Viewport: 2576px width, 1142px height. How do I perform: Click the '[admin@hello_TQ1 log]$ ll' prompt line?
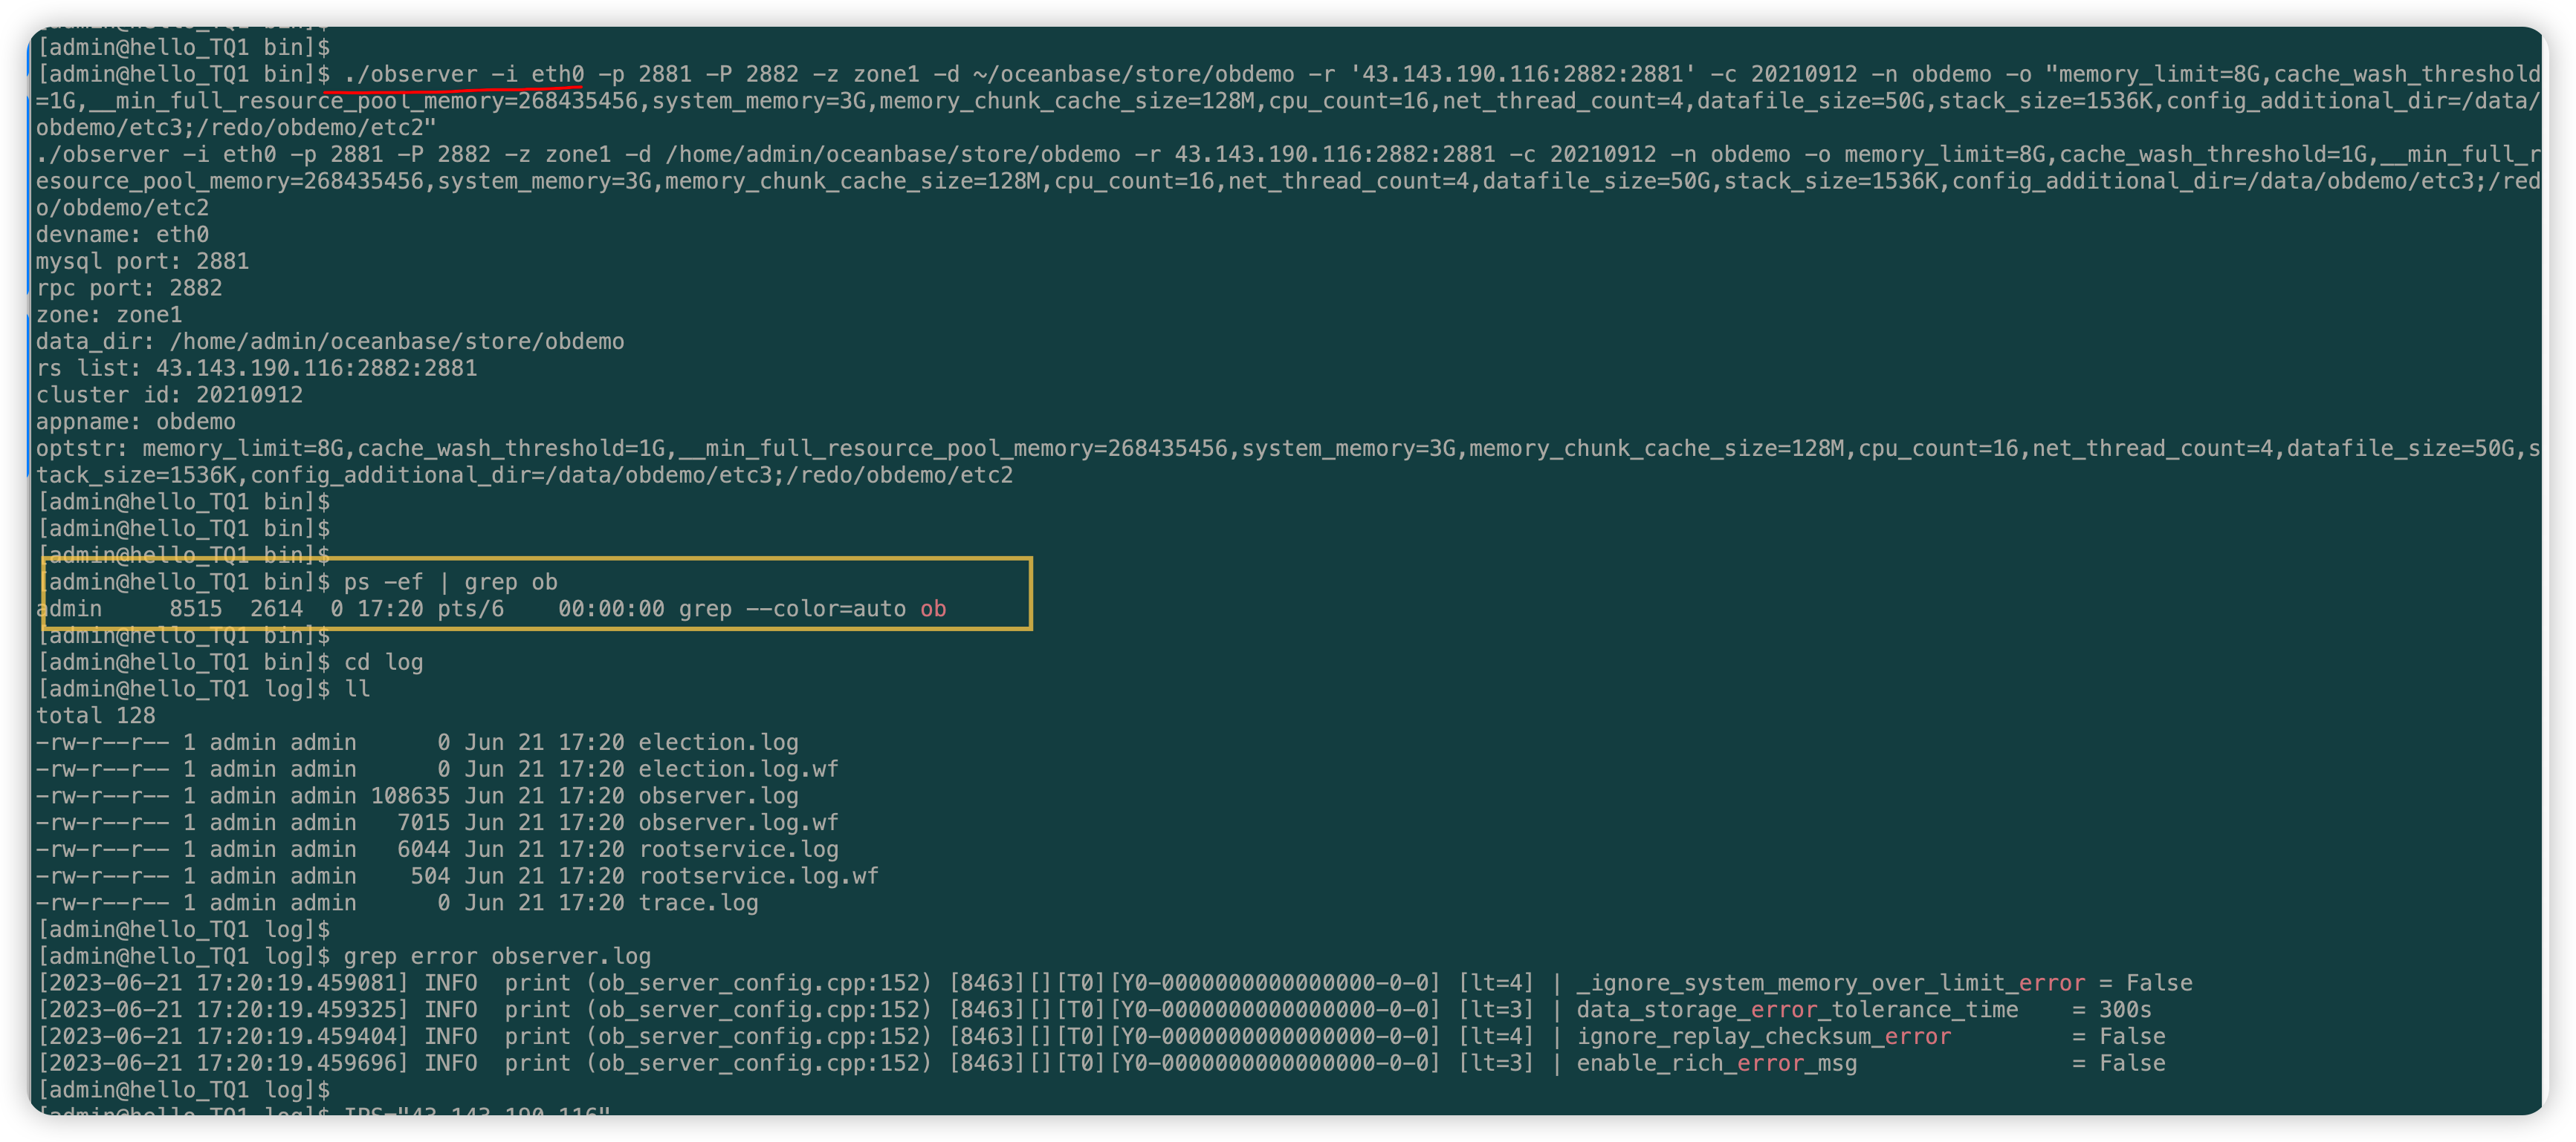tap(203, 689)
